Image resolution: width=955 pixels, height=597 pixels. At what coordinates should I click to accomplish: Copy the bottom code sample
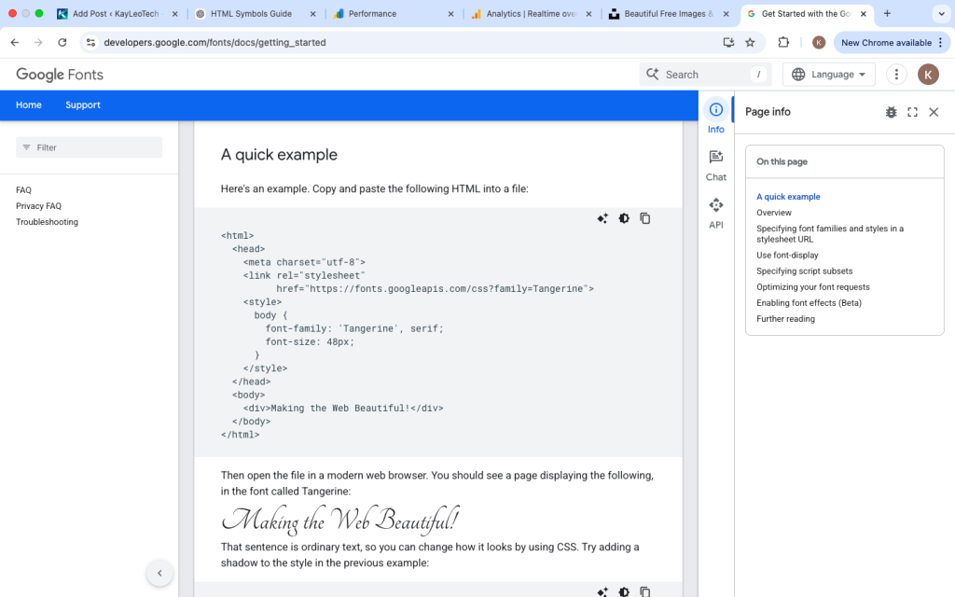pos(645,591)
